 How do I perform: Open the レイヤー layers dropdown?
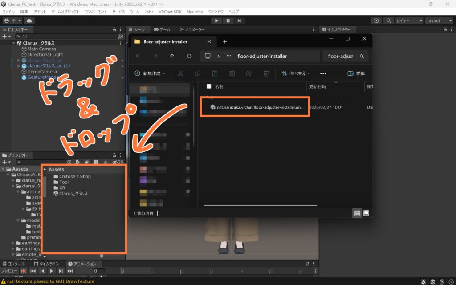click(x=409, y=20)
